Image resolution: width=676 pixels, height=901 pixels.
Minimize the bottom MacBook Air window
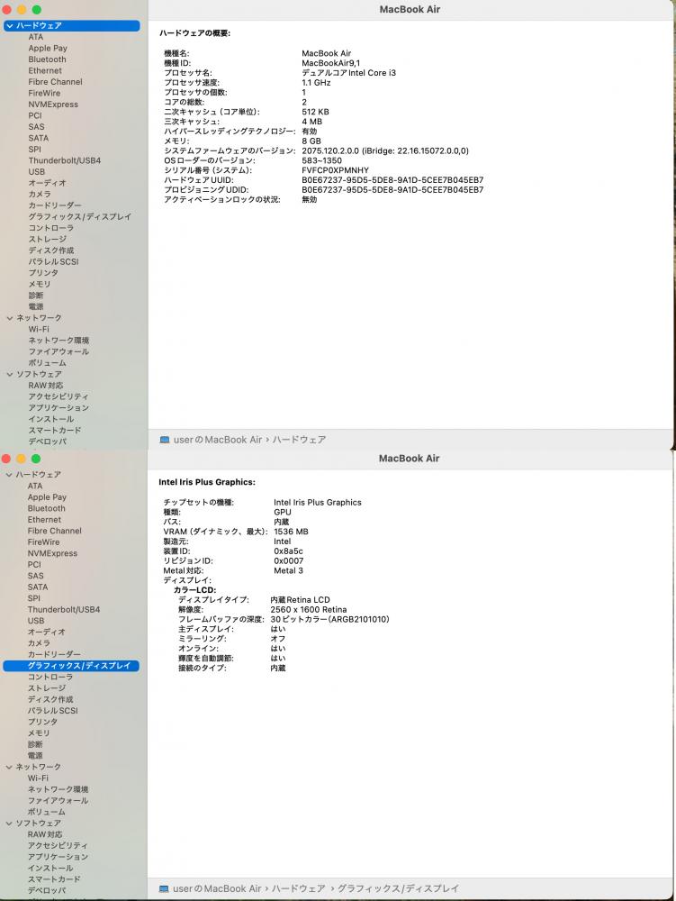point(21,459)
